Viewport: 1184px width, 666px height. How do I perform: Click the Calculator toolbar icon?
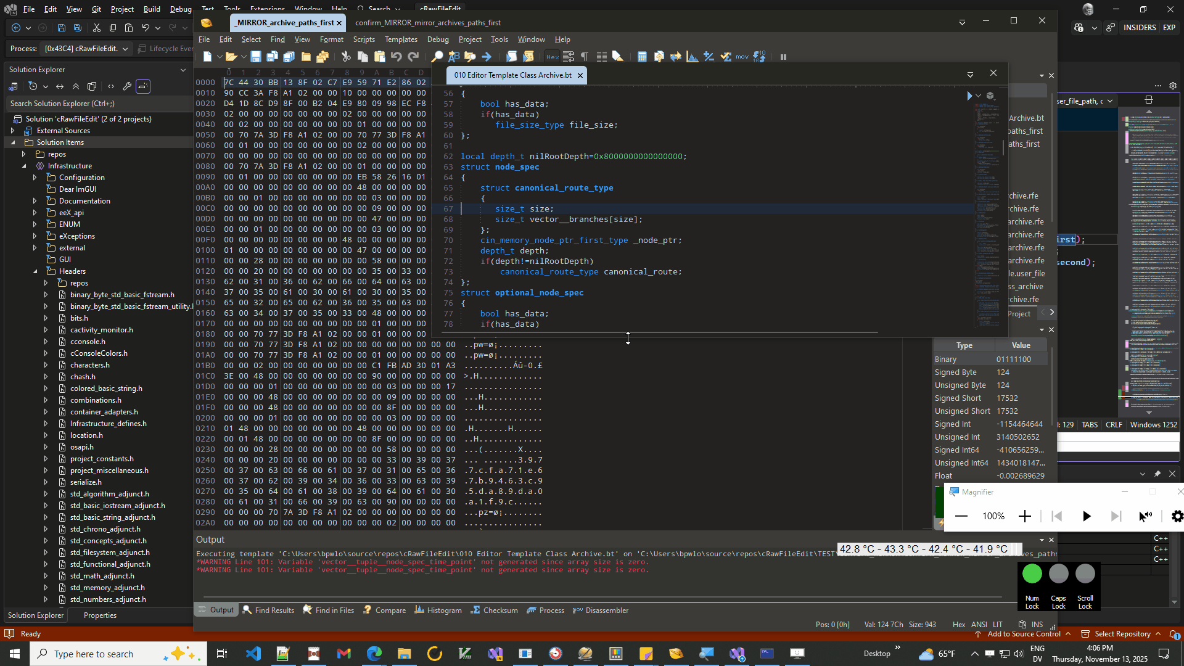[x=642, y=57]
